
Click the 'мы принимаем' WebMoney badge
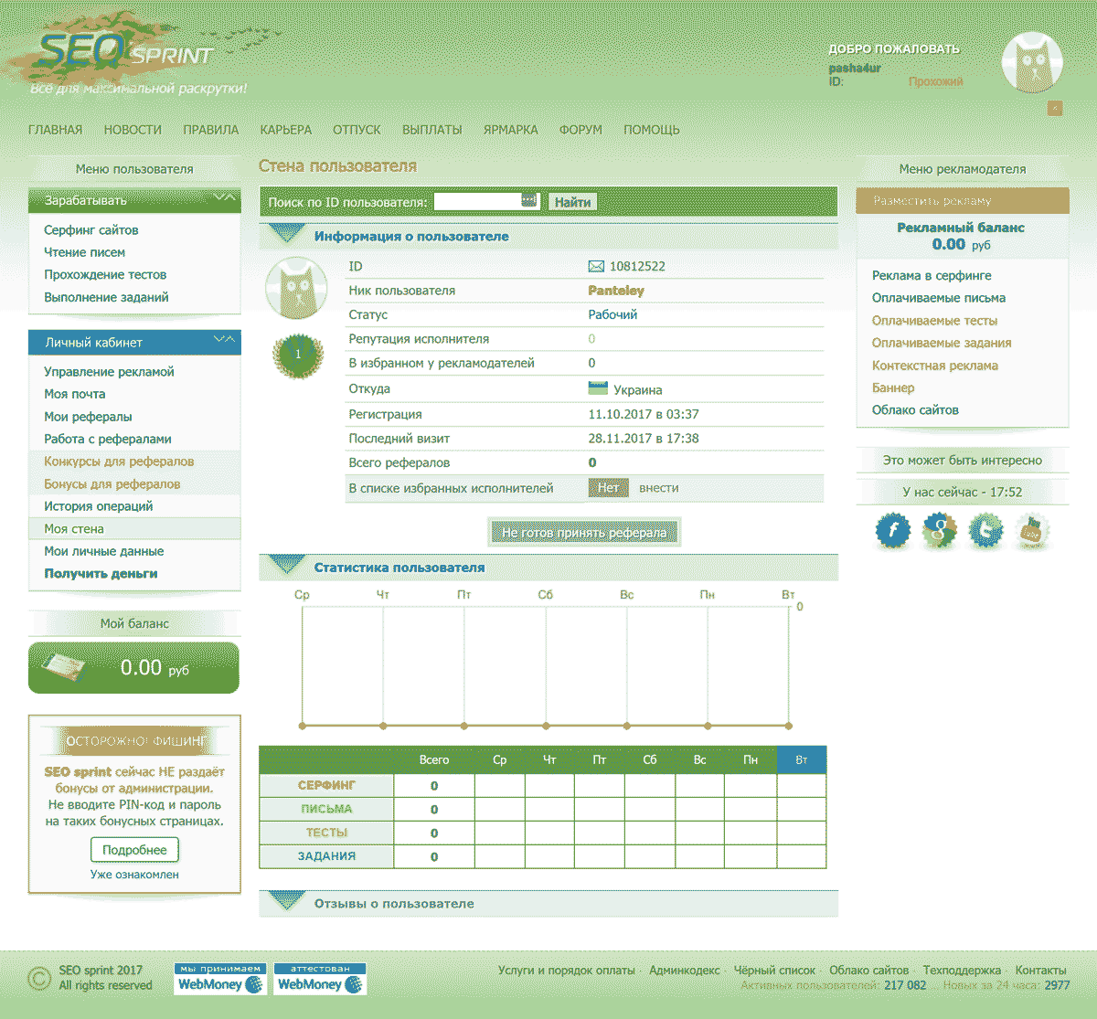point(220,978)
